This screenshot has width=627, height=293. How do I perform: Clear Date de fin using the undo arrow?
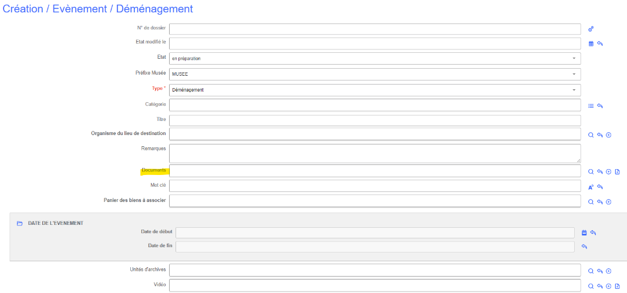584,247
